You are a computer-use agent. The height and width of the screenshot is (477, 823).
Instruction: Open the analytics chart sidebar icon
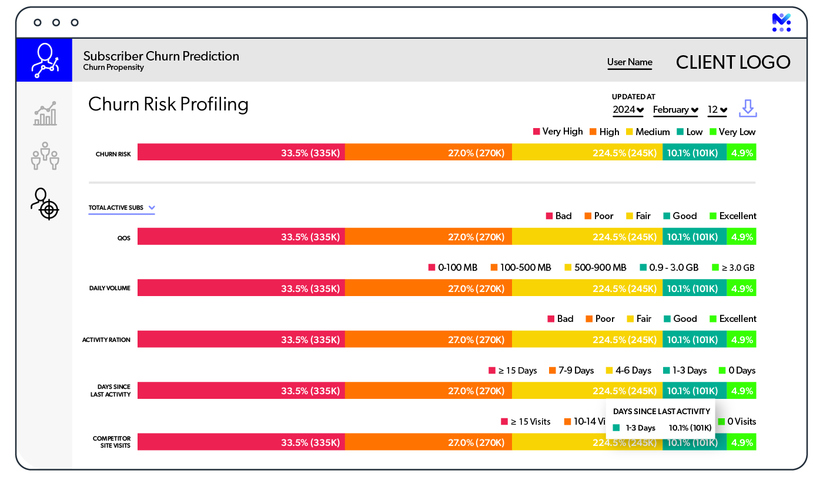(x=45, y=113)
